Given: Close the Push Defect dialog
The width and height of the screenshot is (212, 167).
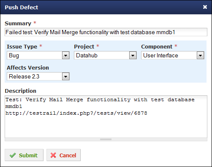Looking at the screenshot, I should coord(205,7).
